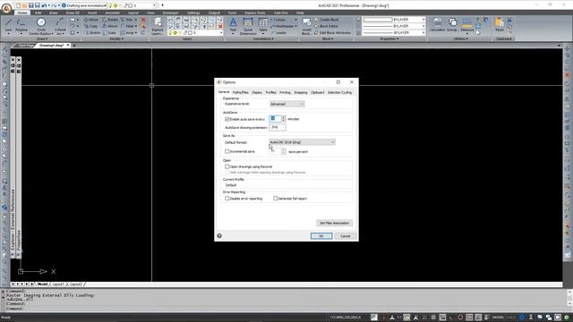This screenshot has height=322, width=573.
Task: Toggle Disable error reporting checkbox
Action: click(227, 199)
